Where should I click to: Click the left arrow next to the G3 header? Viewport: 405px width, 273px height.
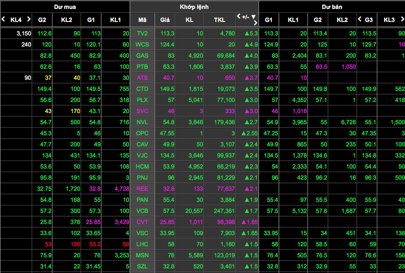359,20
